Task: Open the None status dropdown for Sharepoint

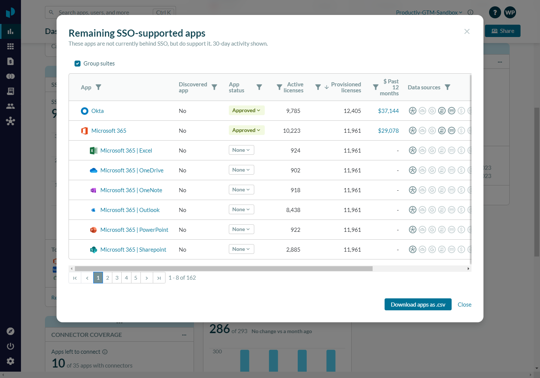Action: (242, 249)
